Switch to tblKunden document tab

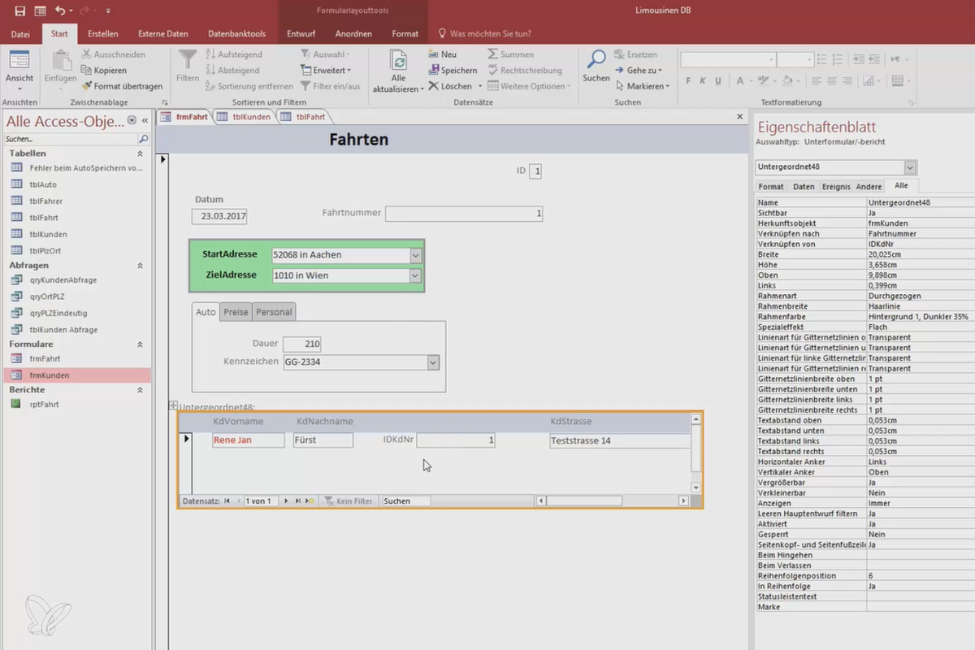click(x=246, y=116)
